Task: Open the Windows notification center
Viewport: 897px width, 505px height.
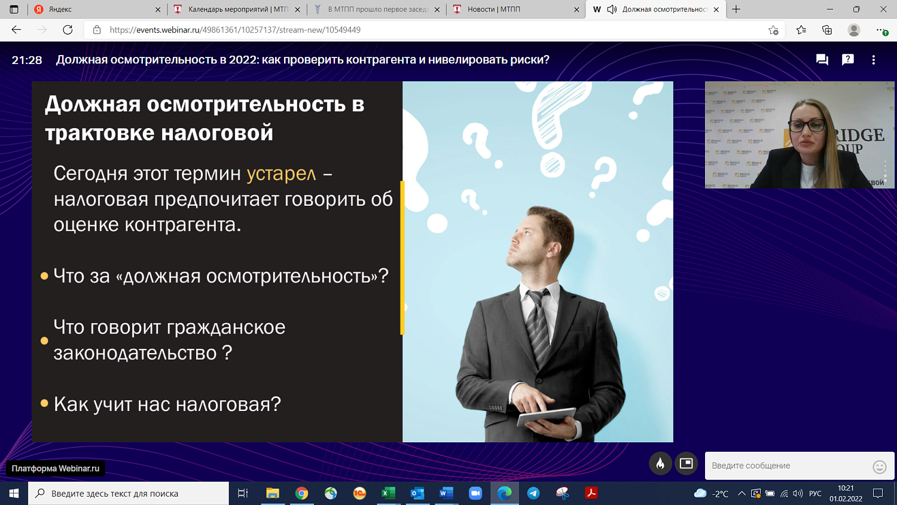Action: click(x=878, y=494)
